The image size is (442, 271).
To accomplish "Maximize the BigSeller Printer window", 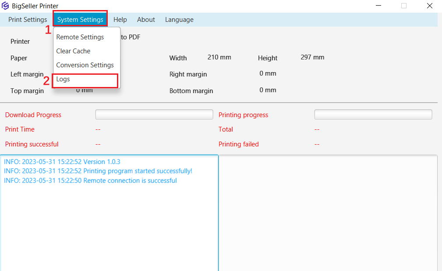I will point(403,6).
